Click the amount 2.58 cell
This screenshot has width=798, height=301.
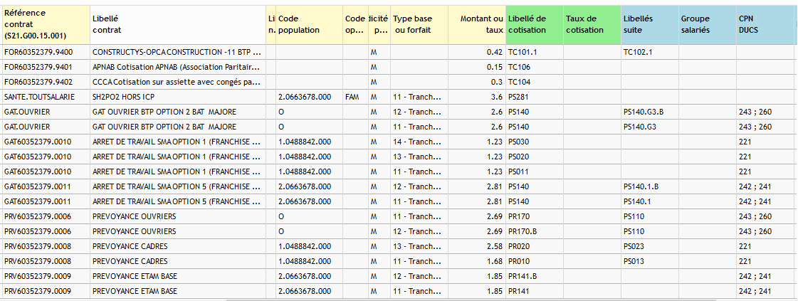[477, 247]
